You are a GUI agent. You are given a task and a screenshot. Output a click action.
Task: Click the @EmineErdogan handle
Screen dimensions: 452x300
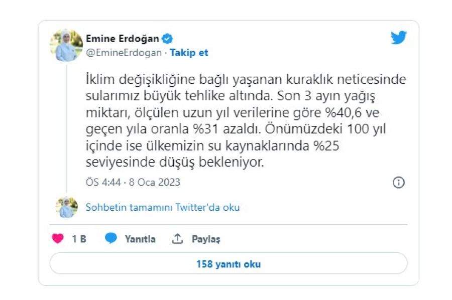click(124, 53)
